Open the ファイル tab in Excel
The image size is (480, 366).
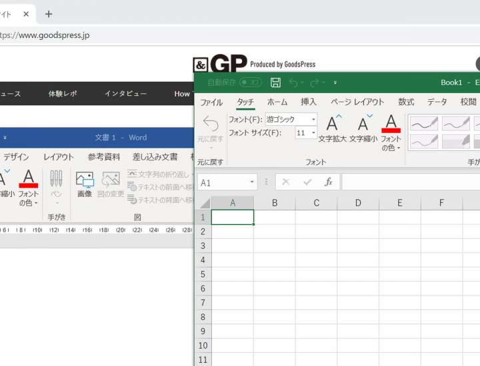211,102
